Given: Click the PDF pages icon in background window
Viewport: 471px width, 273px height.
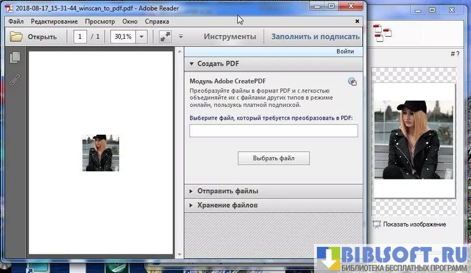Looking at the screenshot, I should click(381, 33).
